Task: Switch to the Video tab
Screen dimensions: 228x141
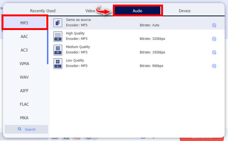Action: tap(90, 11)
